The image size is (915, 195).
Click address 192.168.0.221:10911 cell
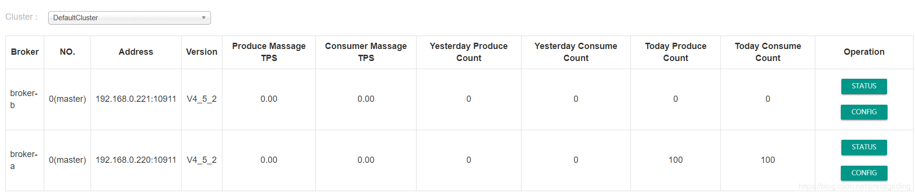coord(136,99)
